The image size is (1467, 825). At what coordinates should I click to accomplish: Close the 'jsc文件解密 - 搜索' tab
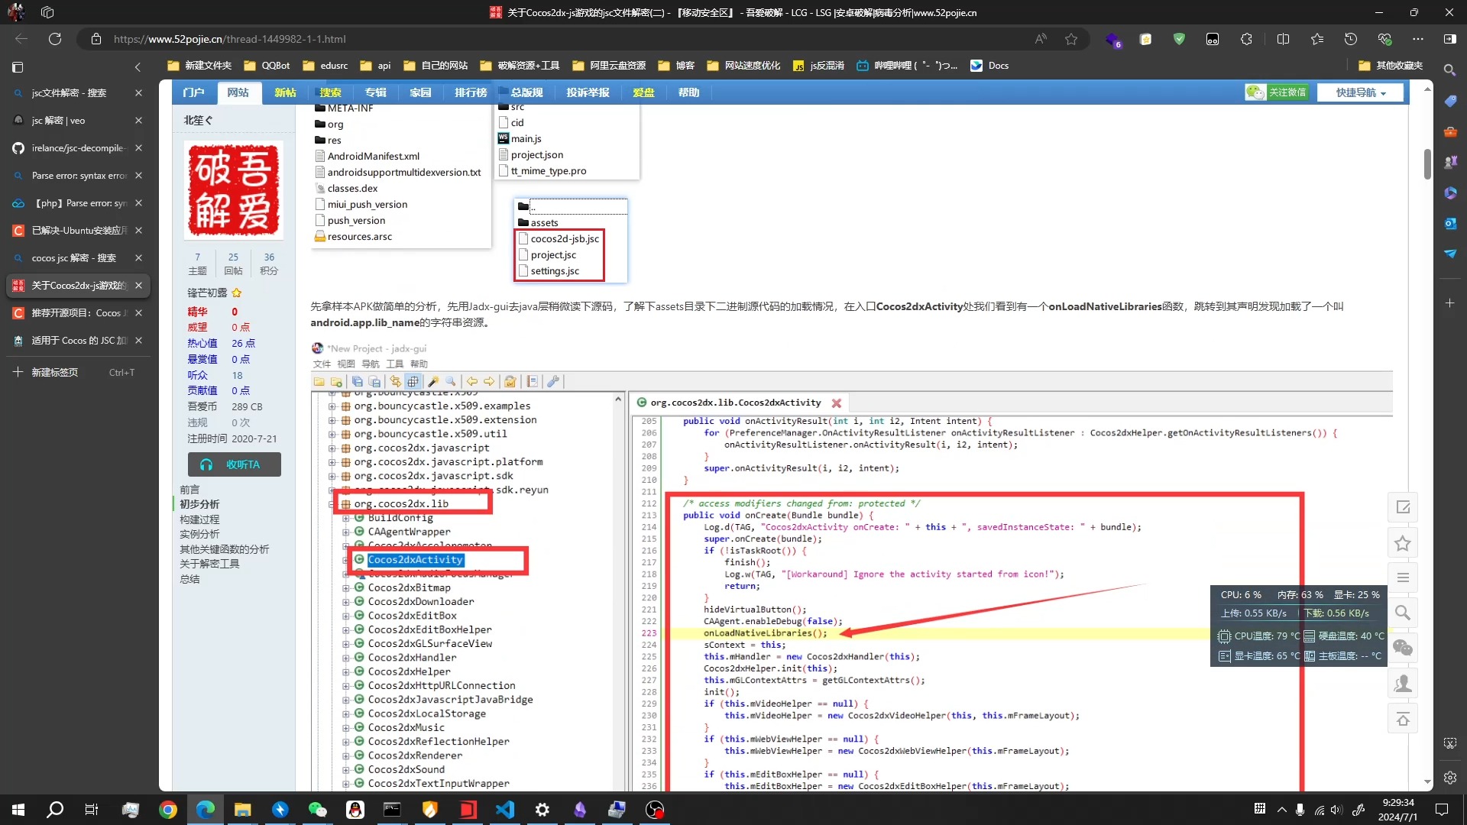pos(138,93)
